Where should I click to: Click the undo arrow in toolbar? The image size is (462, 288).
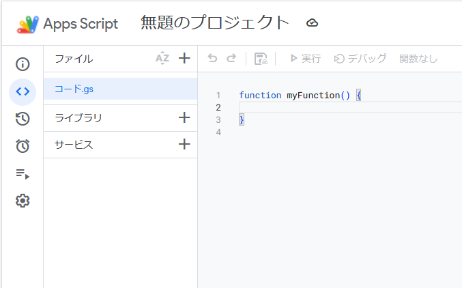click(212, 59)
